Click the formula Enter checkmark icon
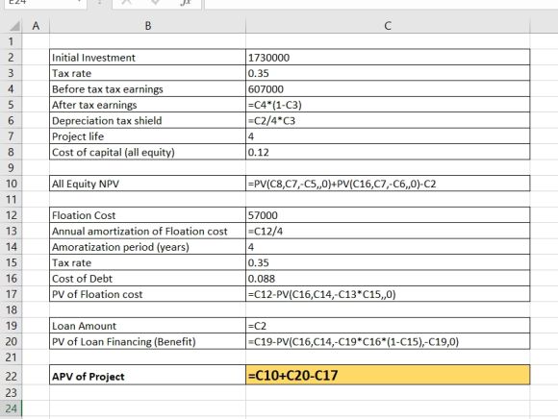The height and width of the screenshot is (419, 558). point(156,3)
